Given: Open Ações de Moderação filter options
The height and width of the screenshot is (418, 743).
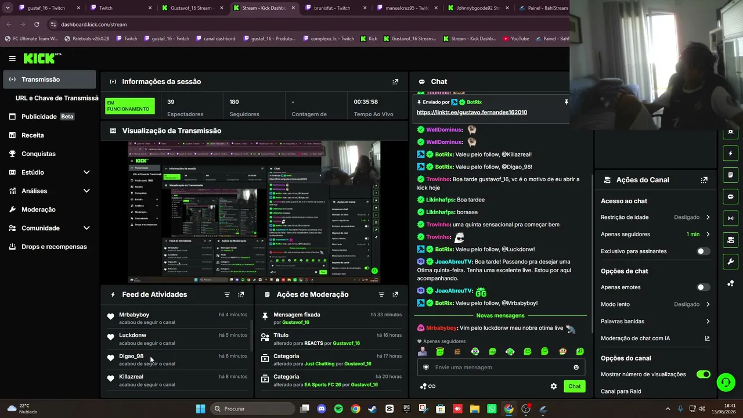Looking at the screenshot, I should (381, 295).
